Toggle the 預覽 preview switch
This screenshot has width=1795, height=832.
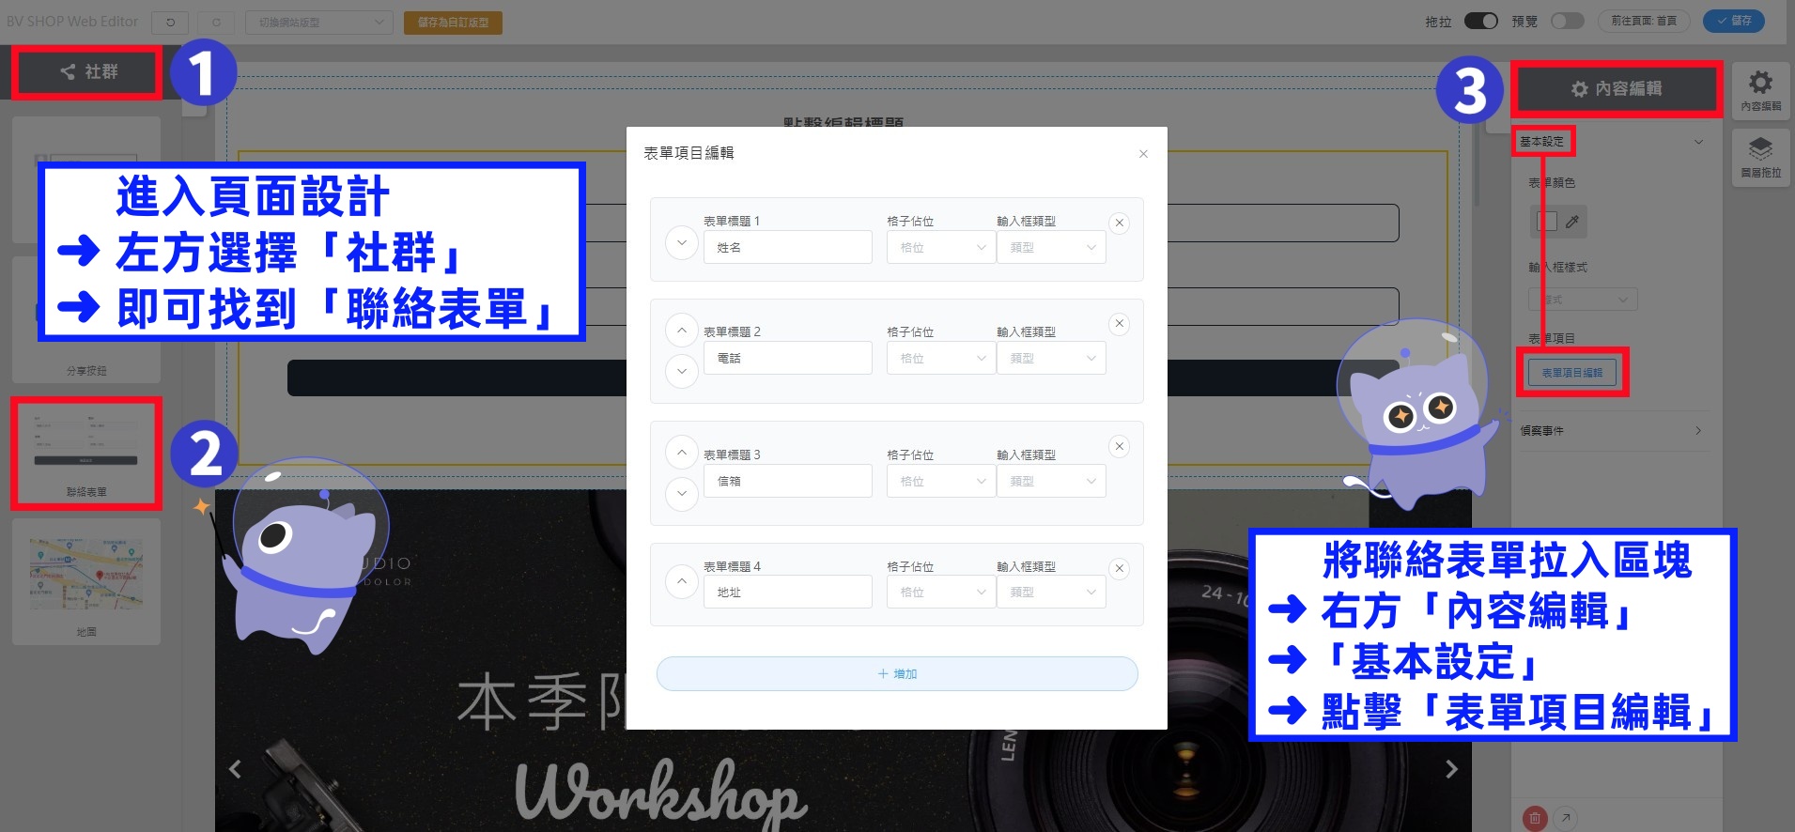(x=1568, y=21)
